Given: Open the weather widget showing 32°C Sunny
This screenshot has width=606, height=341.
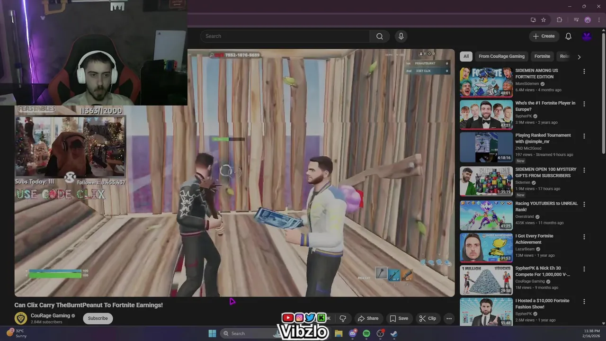Looking at the screenshot, I should (x=17, y=333).
